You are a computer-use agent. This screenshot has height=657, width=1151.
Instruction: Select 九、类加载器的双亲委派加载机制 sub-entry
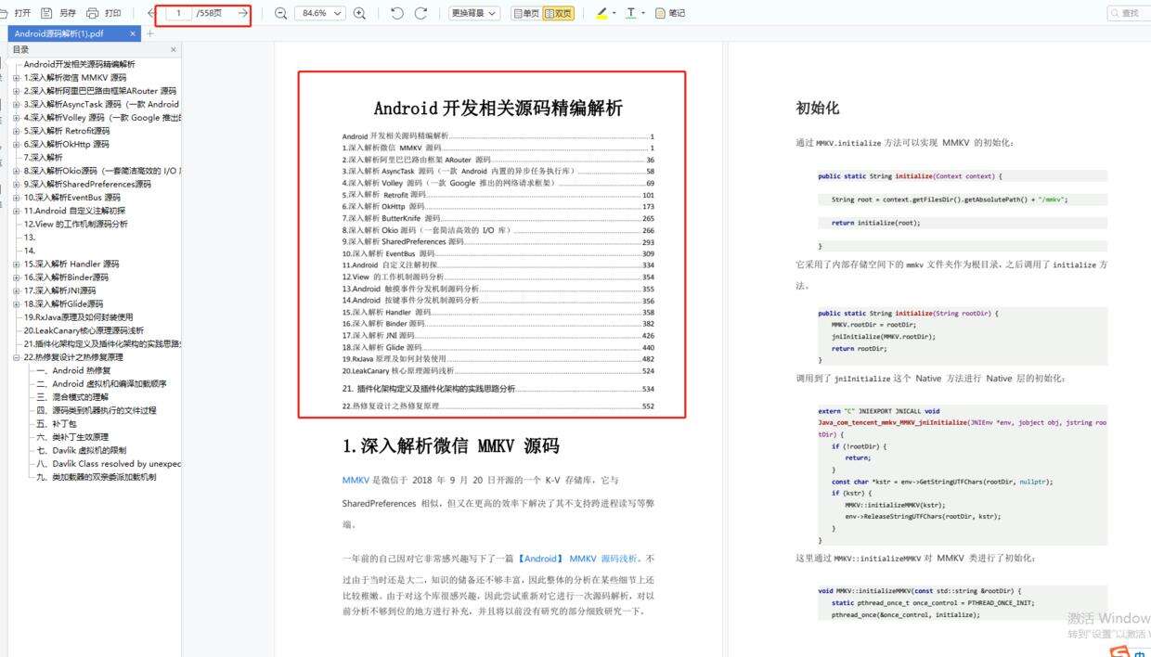[x=97, y=477]
